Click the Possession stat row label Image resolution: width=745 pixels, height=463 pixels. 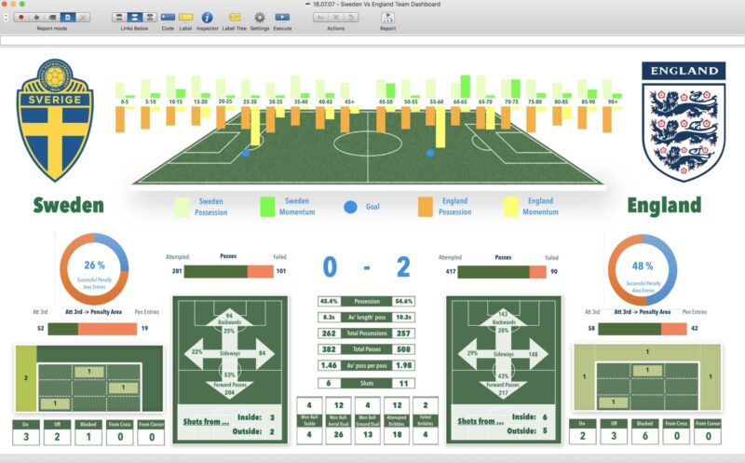coord(367,302)
